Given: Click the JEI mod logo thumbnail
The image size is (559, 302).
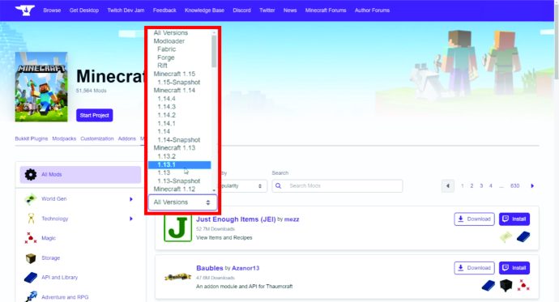Looking at the screenshot, I should tap(177, 228).
